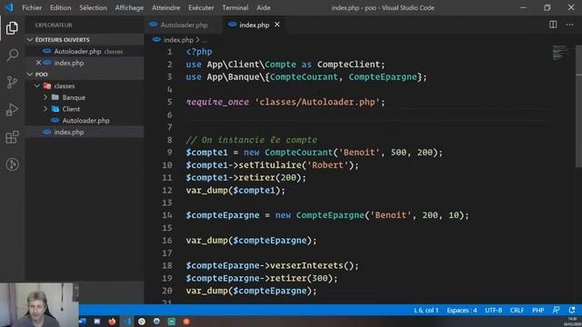Click index.php in the breadcrumb bar
The image size is (582, 327).
(x=178, y=40)
